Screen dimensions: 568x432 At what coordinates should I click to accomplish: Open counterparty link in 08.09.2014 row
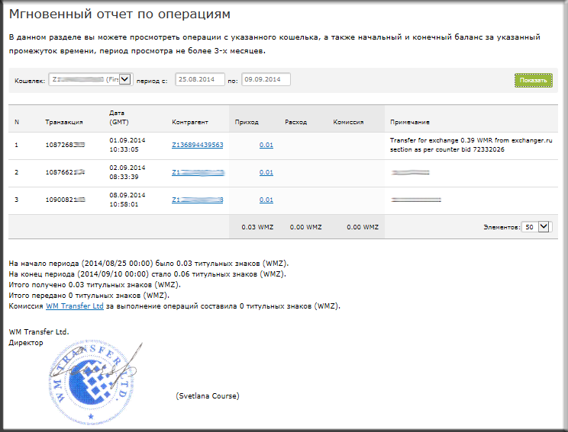click(198, 200)
